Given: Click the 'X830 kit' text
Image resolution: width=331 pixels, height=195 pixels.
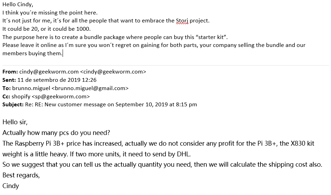Looking at the screenshot, I should (303, 144).
